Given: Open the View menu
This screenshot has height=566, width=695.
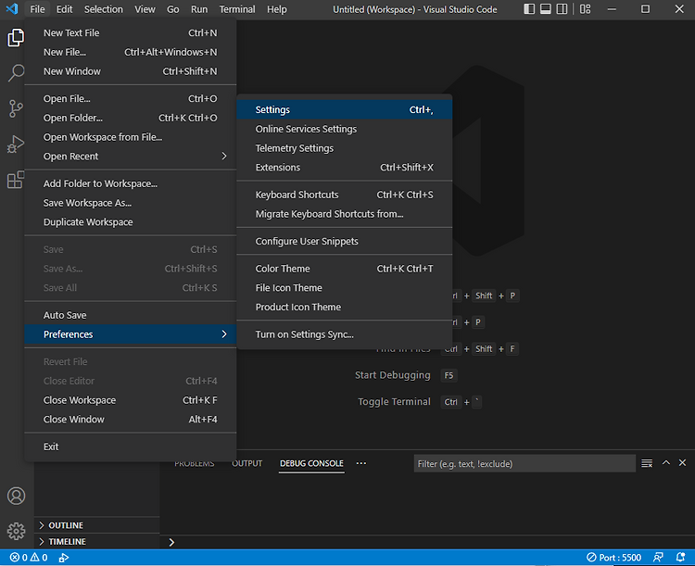Looking at the screenshot, I should click(145, 9).
